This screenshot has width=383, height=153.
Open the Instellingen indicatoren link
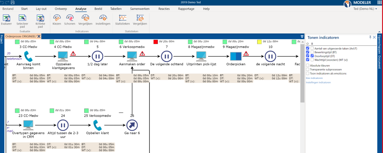318,82
